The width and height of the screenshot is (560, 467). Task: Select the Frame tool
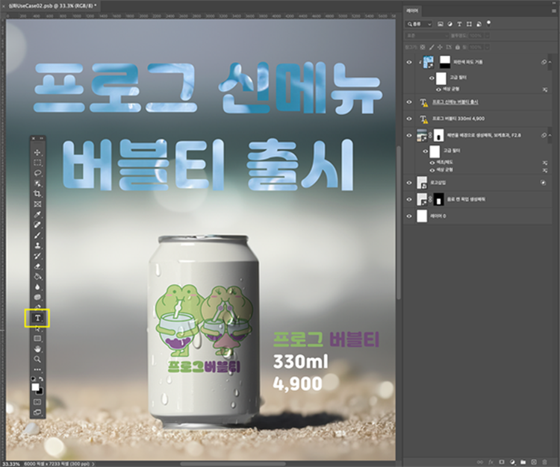point(37,204)
